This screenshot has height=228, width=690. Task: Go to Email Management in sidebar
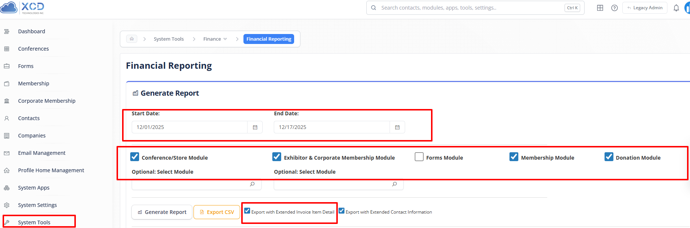coord(41,153)
